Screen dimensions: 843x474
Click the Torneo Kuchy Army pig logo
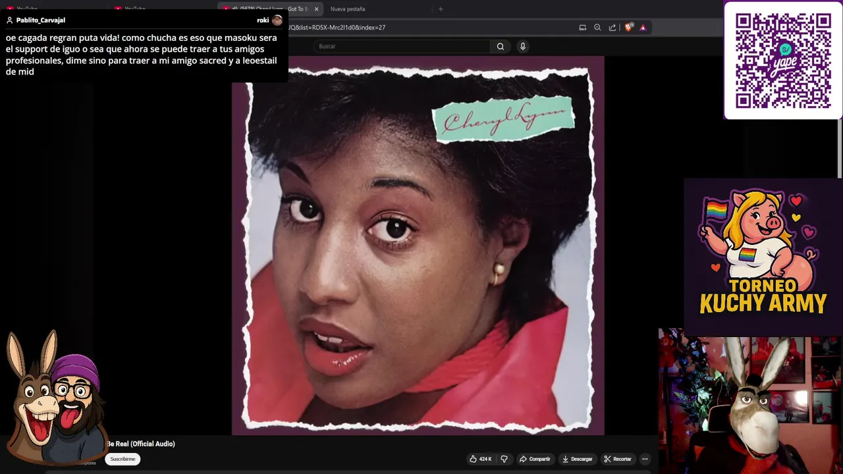point(763,253)
